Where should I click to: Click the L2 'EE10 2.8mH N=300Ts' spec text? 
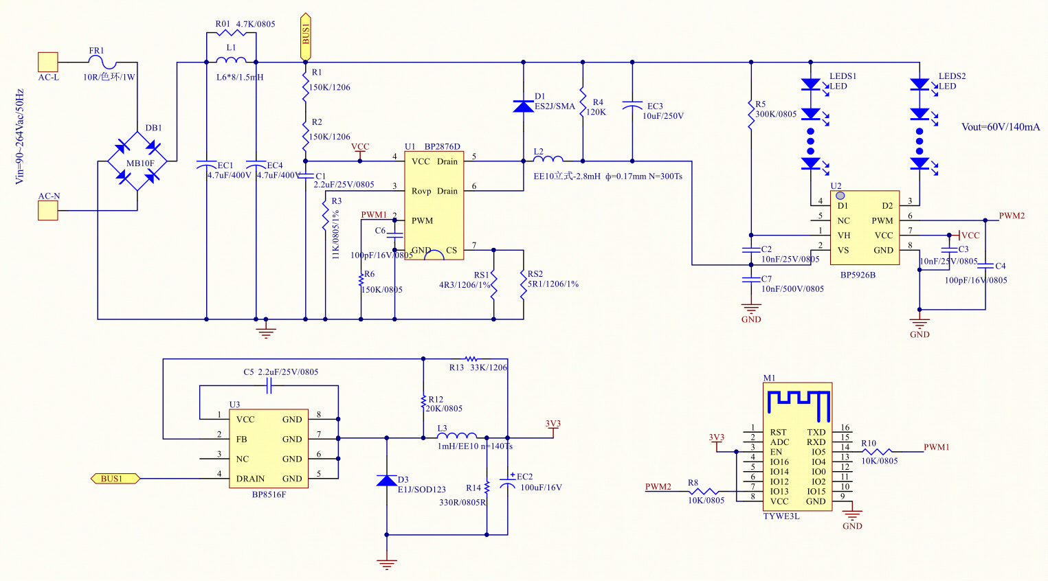608,176
